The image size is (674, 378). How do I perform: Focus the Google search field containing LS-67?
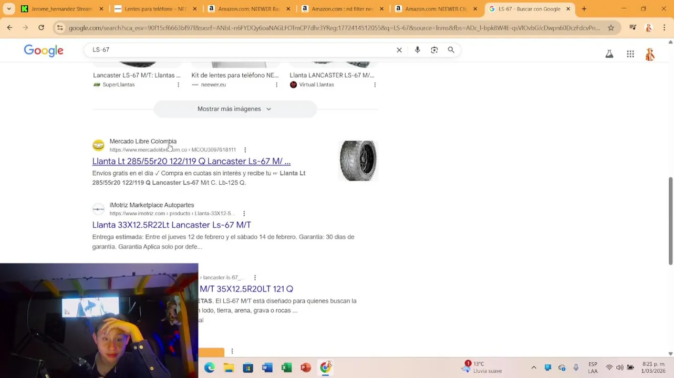pyautogui.click(x=242, y=50)
